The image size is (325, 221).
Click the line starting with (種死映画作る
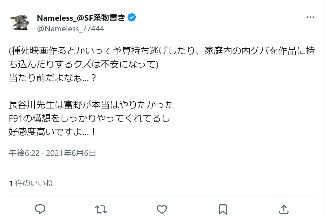[162, 51]
